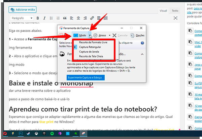Open Opera from the taskbar
Image resolution: width=202 pixels, height=139 pixels.
click(x=5, y=134)
